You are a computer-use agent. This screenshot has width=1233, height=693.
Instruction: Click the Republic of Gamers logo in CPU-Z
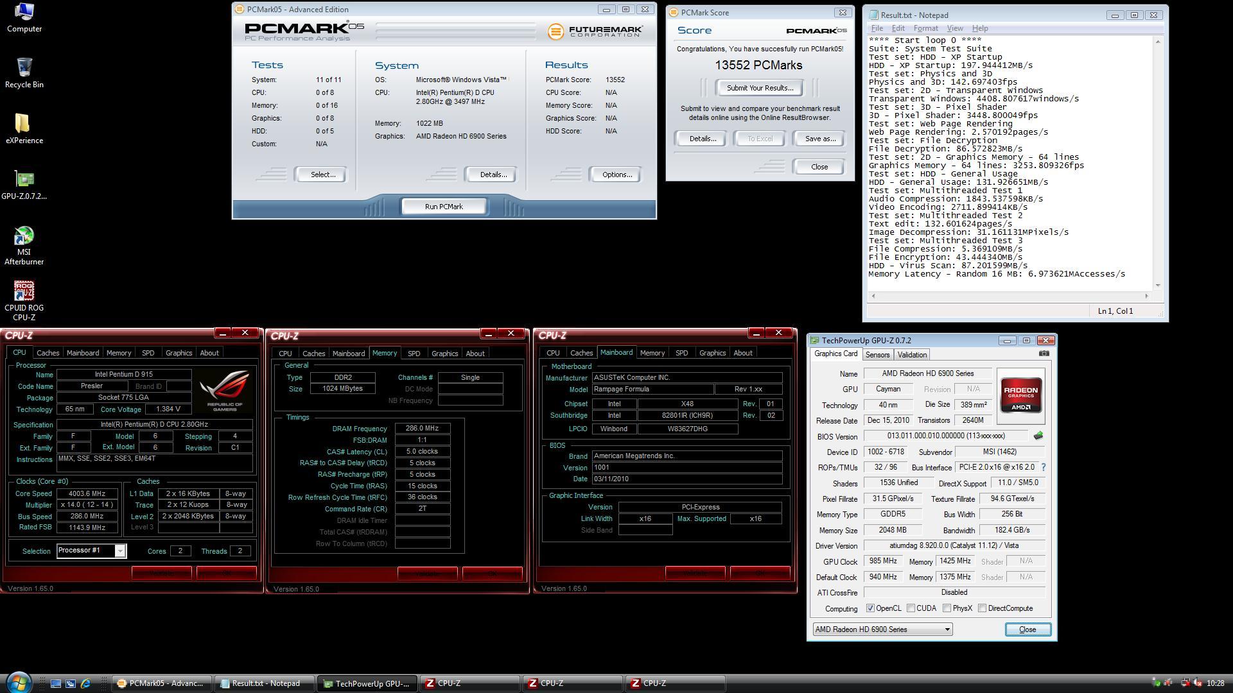[x=224, y=390]
